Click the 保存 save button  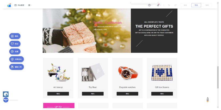point(185,5)
